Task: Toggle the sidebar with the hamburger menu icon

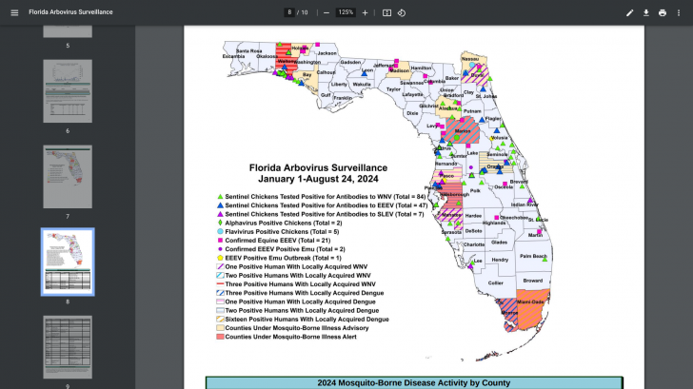Action: click(12, 12)
